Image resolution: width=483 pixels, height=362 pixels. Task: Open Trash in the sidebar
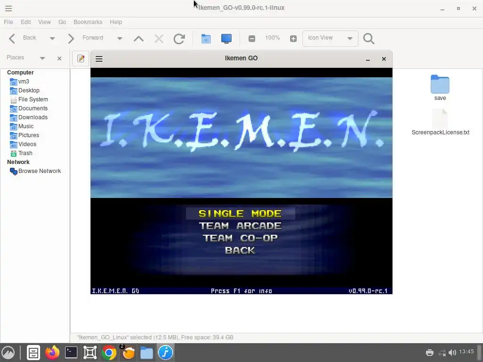(21, 153)
